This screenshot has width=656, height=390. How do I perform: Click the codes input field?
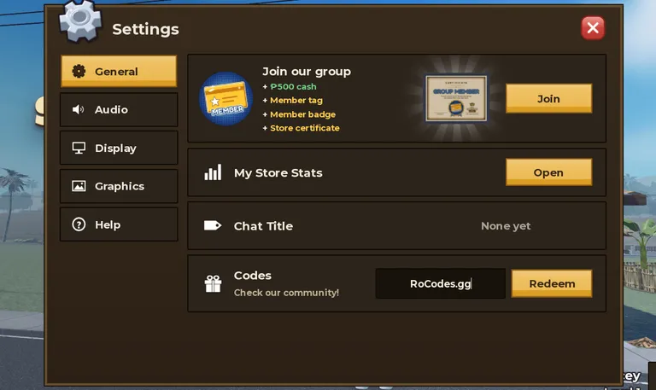[x=441, y=283]
